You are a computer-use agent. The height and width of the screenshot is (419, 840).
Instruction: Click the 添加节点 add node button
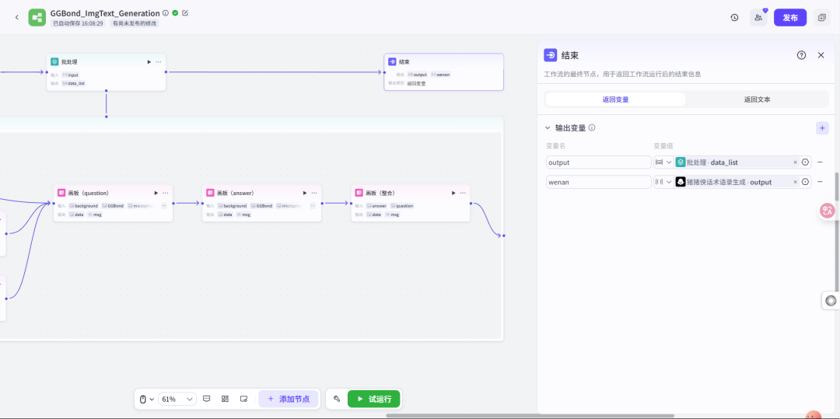coord(289,399)
